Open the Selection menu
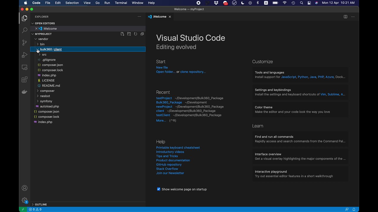The width and height of the screenshot is (378, 212). point(72,3)
